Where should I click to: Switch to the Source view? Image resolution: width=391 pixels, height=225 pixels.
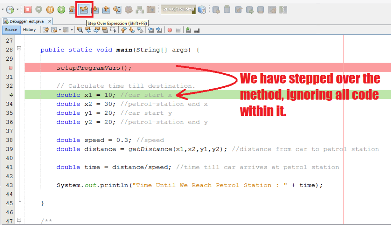click(11, 30)
